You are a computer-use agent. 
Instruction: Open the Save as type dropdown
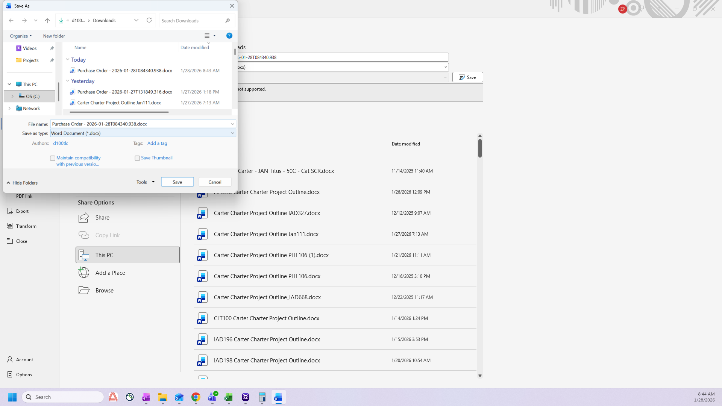pyautogui.click(x=143, y=133)
